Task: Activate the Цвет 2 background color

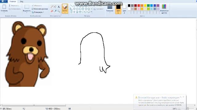Action: pos(124,9)
